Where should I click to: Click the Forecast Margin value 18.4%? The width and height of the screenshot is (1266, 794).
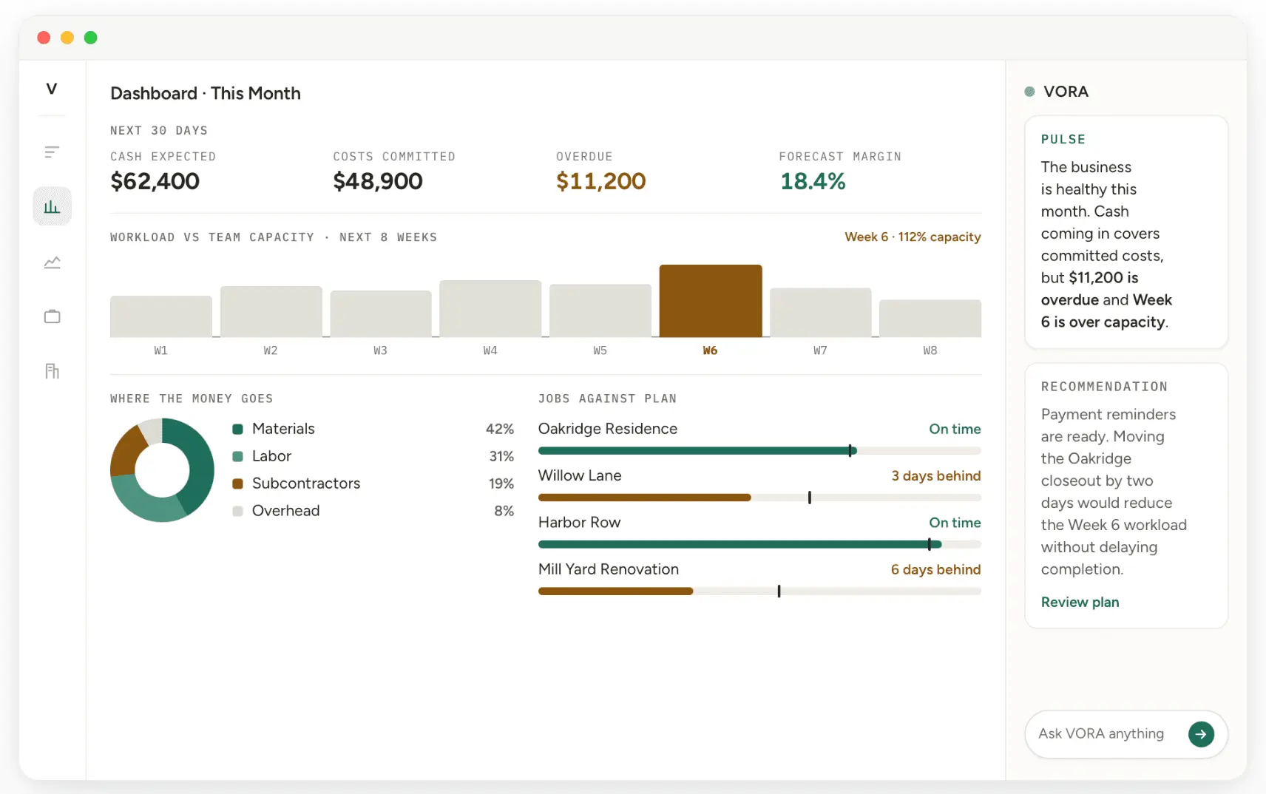(x=813, y=181)
